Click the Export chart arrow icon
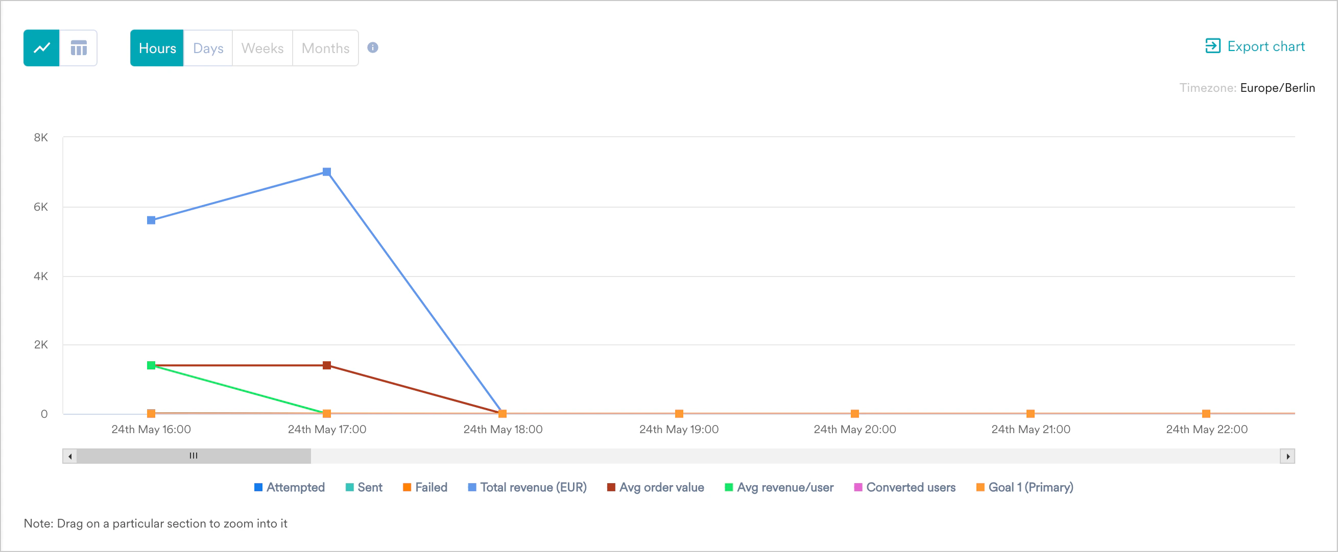This screenshot has width=1338, height=552. pos(1212,47)
